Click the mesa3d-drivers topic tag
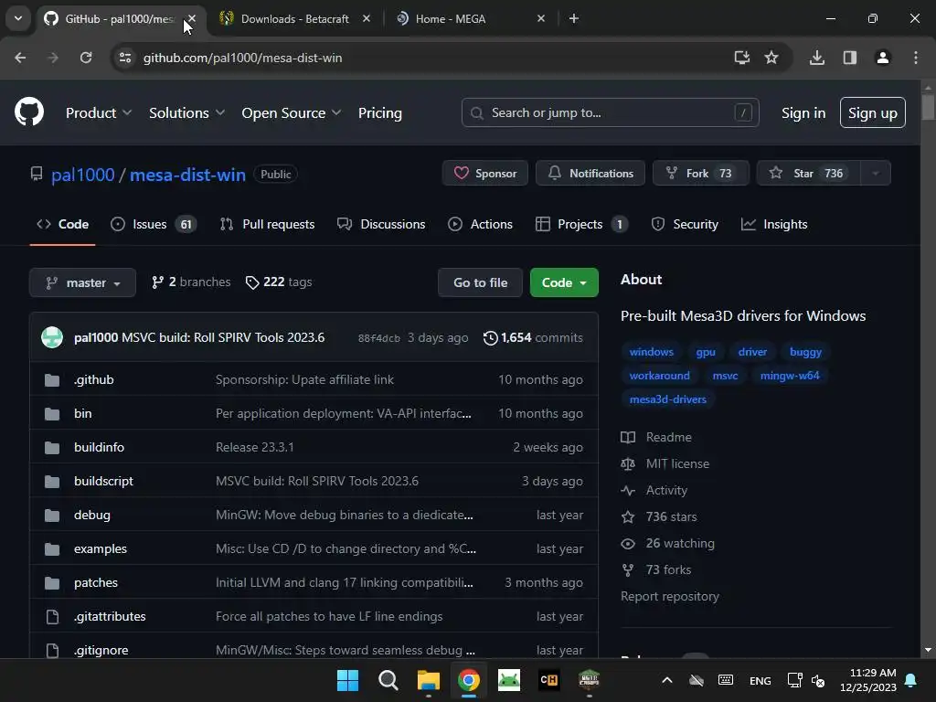This screenshot has height=702, width=936. (x=668, y=399)
